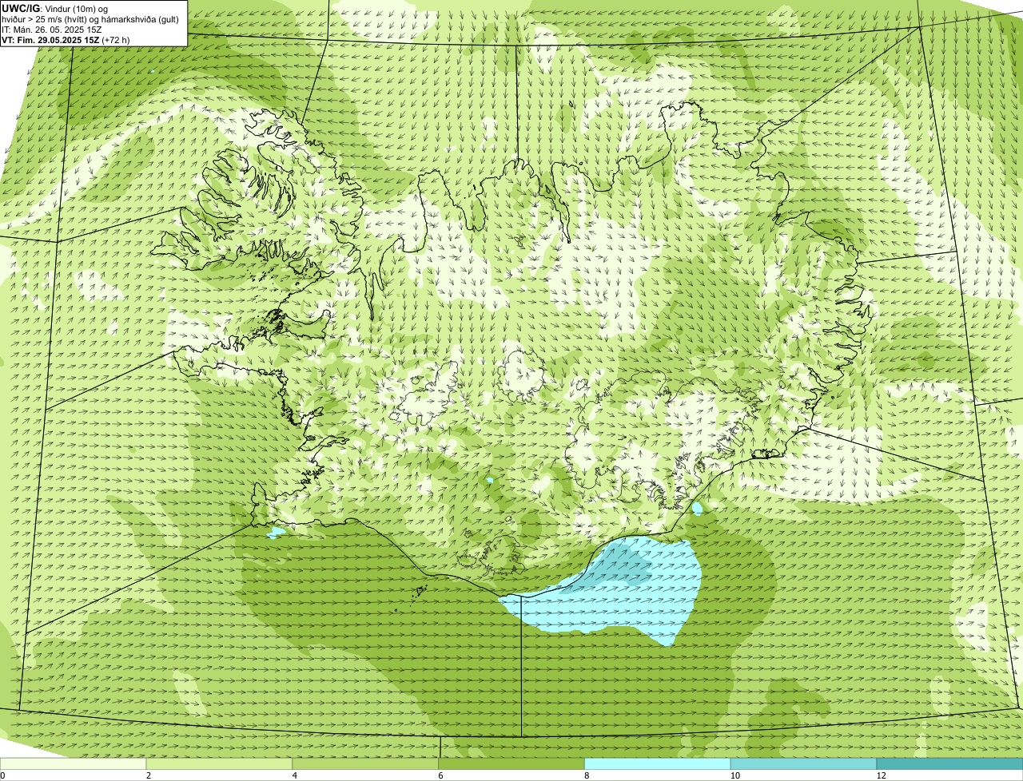This screenshot has height=781, width=1023.
Task: Click the palest 0–2 m/s legend swatch
Action: tap(74, 763)
